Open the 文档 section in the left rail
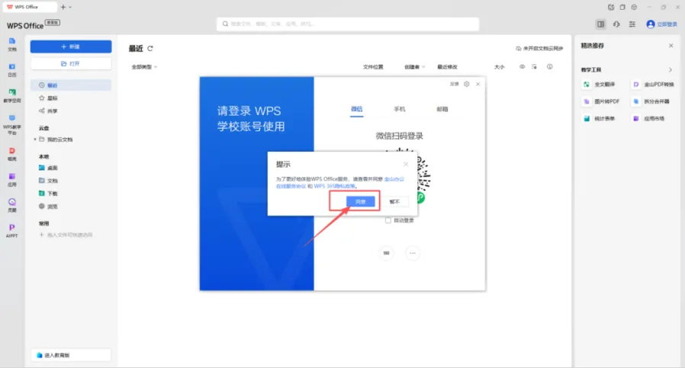The width and height of the screenshot is (685, 368). coord(11,44)
